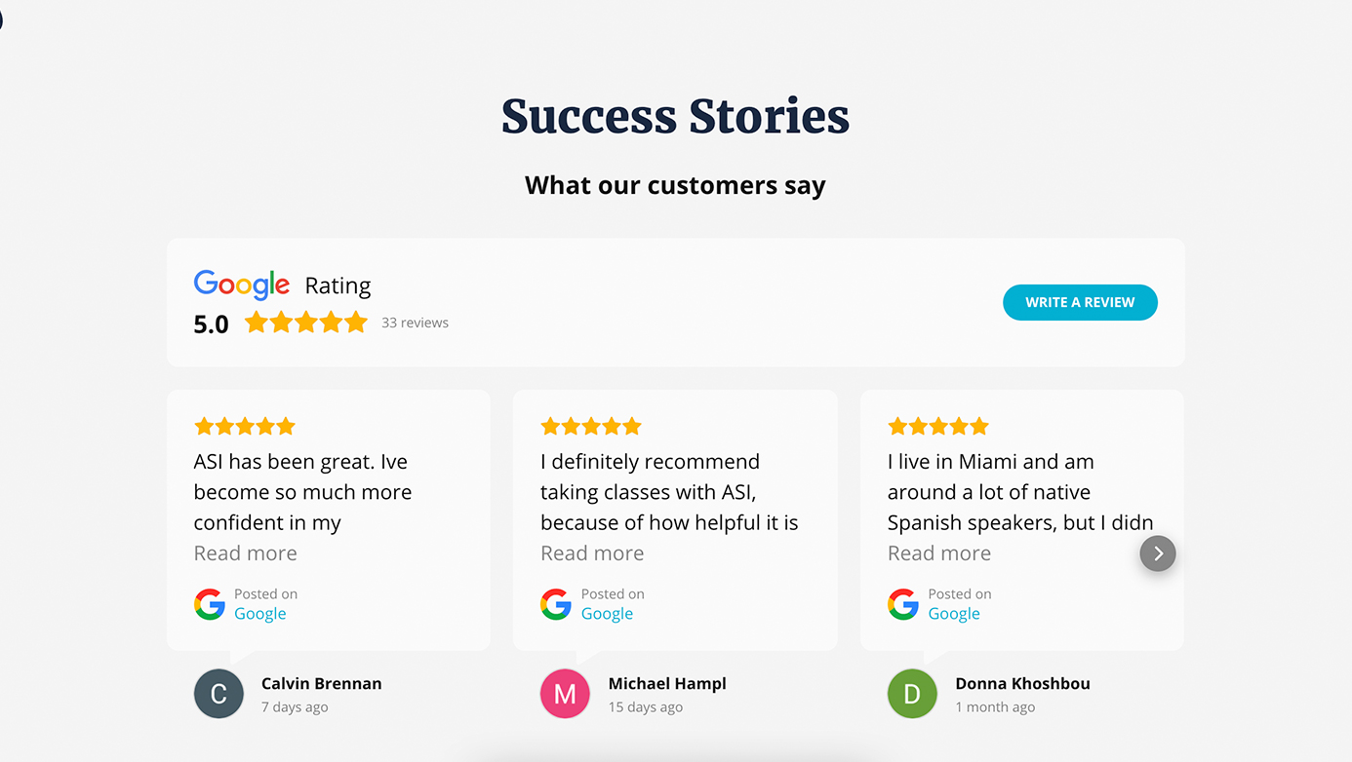Advance reviews with the next arrow
Viewport: 1352px width, 762px height.
coord(1158,553)
